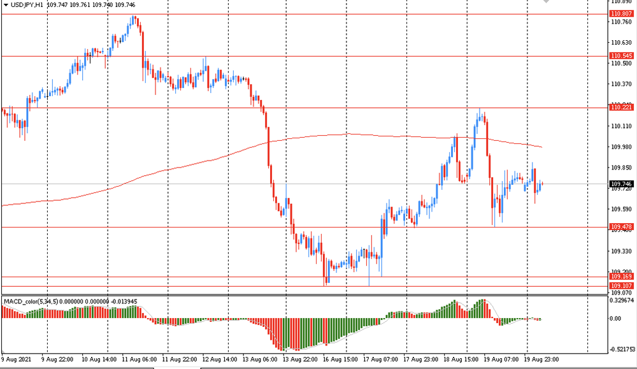Click the 13 Aug 22:00 time label

click(300, 359)
